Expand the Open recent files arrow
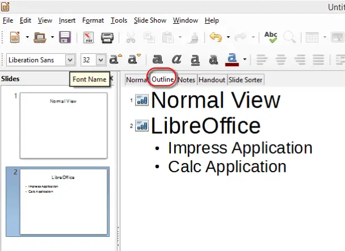The image size is (345, 251). coord(53,37)
